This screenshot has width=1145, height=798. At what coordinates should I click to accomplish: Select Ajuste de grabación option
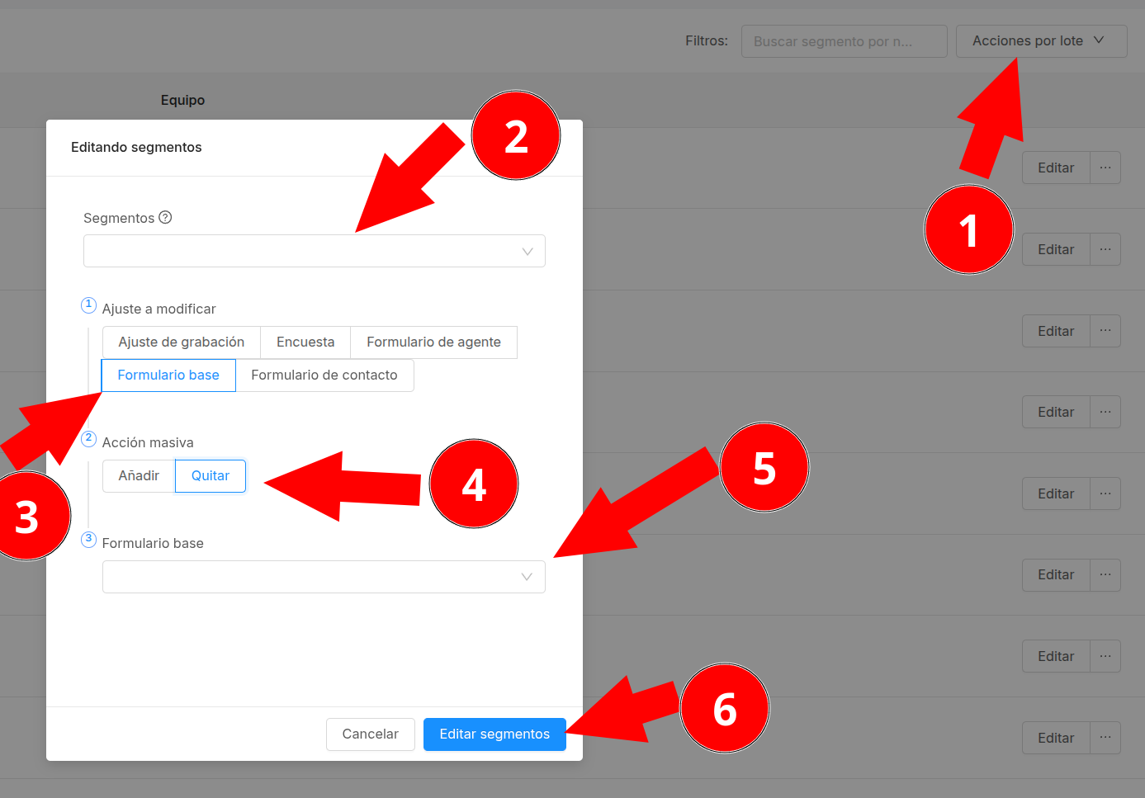[x=181, y=342]
